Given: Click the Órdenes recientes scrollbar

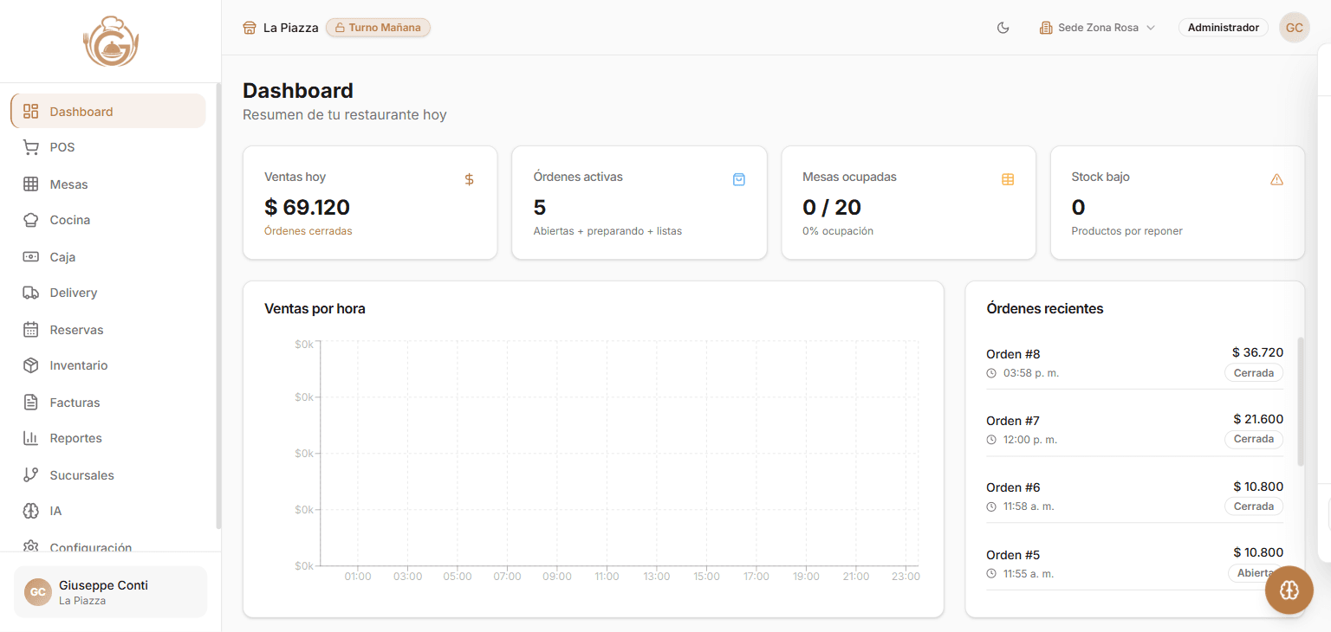Looking at the screenshot, I should click(x=1300, y=402).
